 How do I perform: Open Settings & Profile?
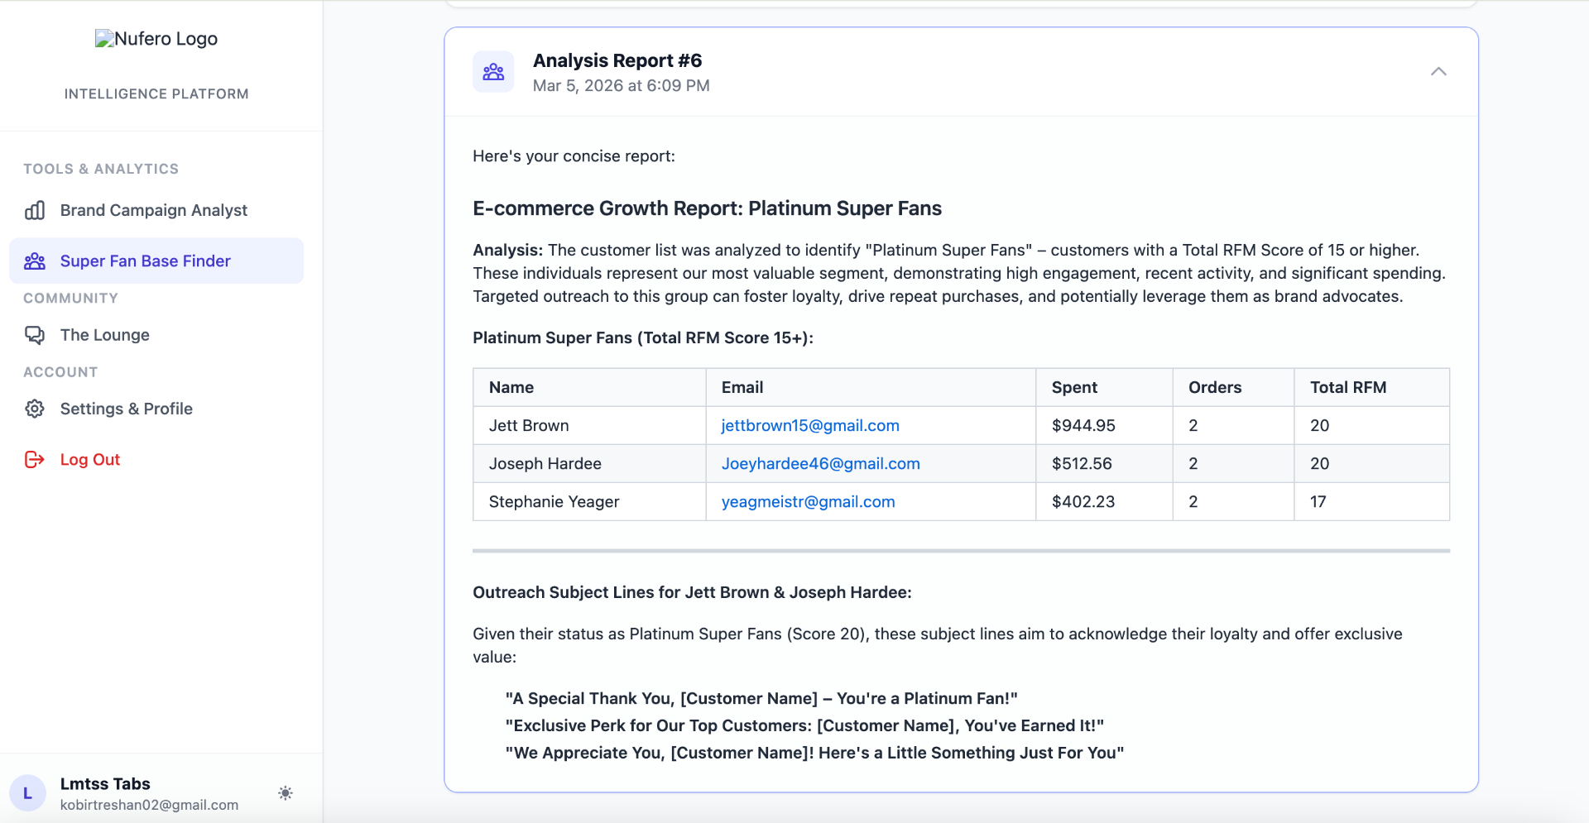(x=127, y=408)
